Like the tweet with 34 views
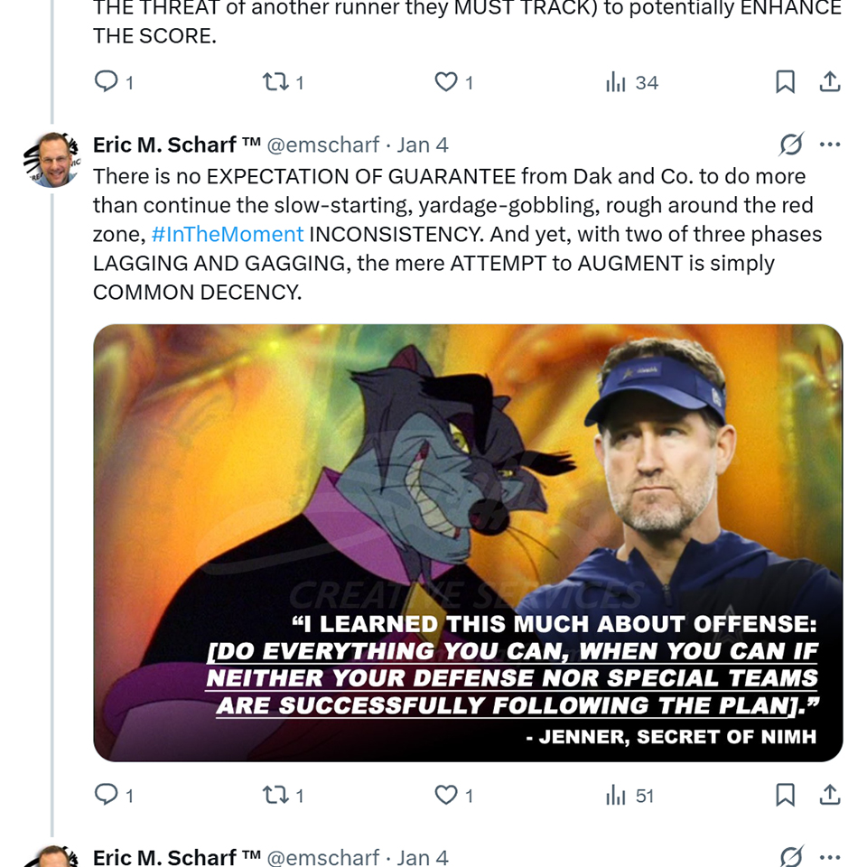Screen dimensions: 867x867 pos(446,82)
